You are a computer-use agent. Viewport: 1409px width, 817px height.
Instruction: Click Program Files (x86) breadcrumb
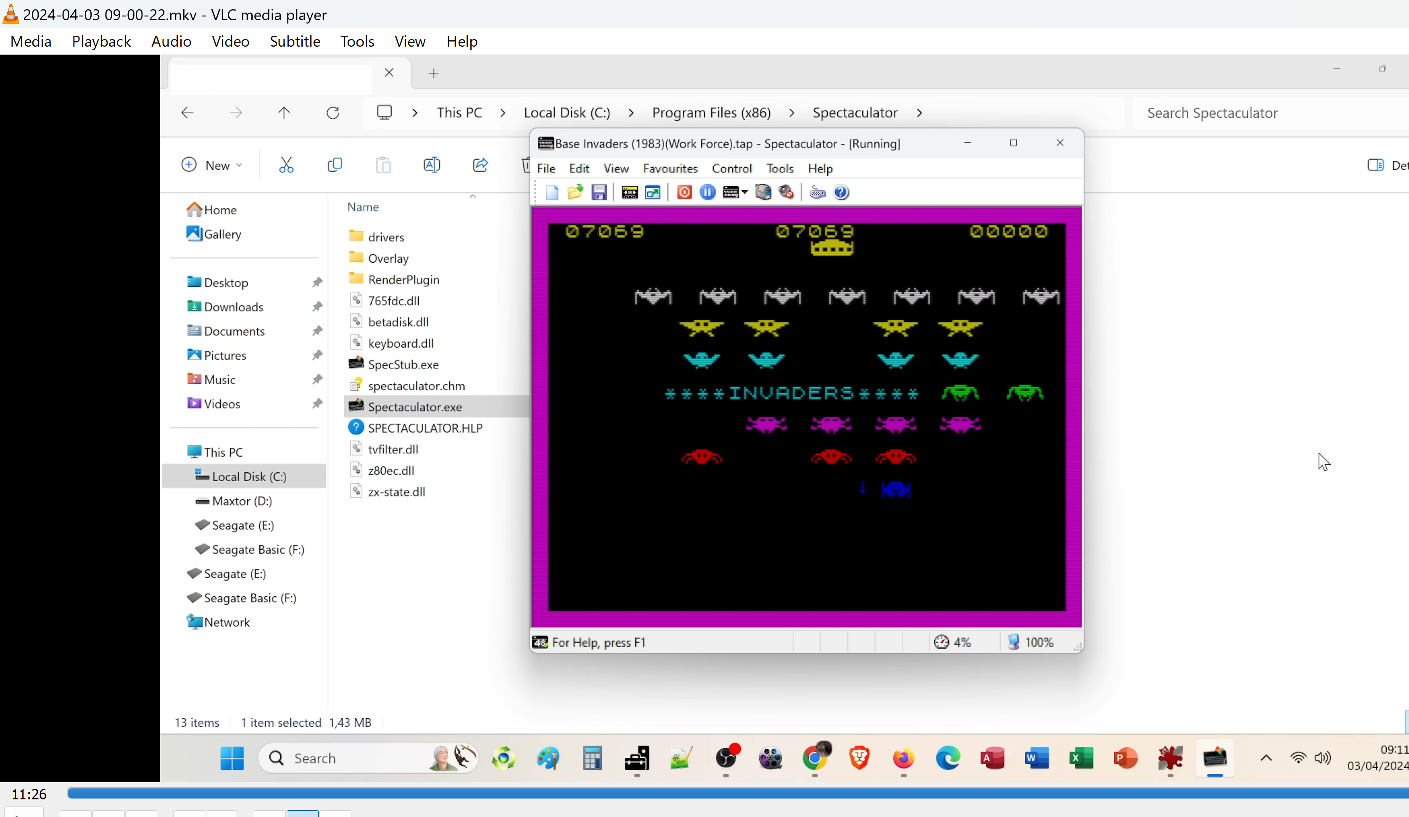711,113
